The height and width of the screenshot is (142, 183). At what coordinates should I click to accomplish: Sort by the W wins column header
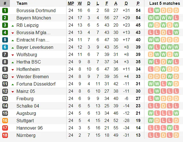(x=80, y=3)
